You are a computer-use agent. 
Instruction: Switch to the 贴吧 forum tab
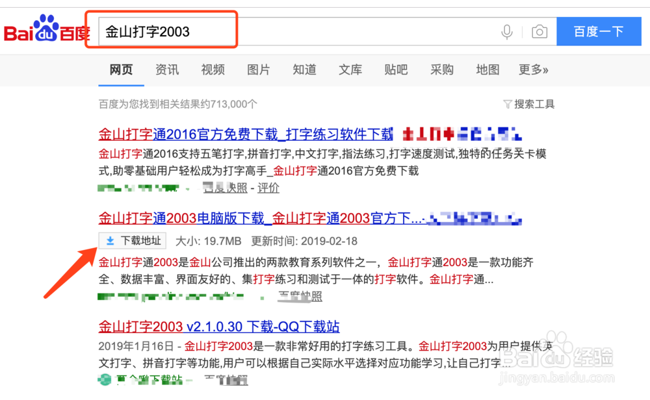pyautogui.click(x=396, y=69)
